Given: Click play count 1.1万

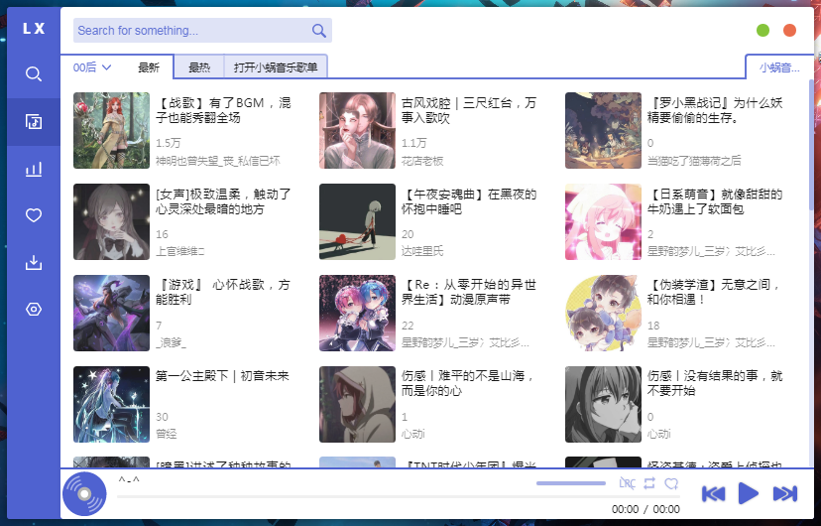Looking at the screenshot, I should point(414,143).
